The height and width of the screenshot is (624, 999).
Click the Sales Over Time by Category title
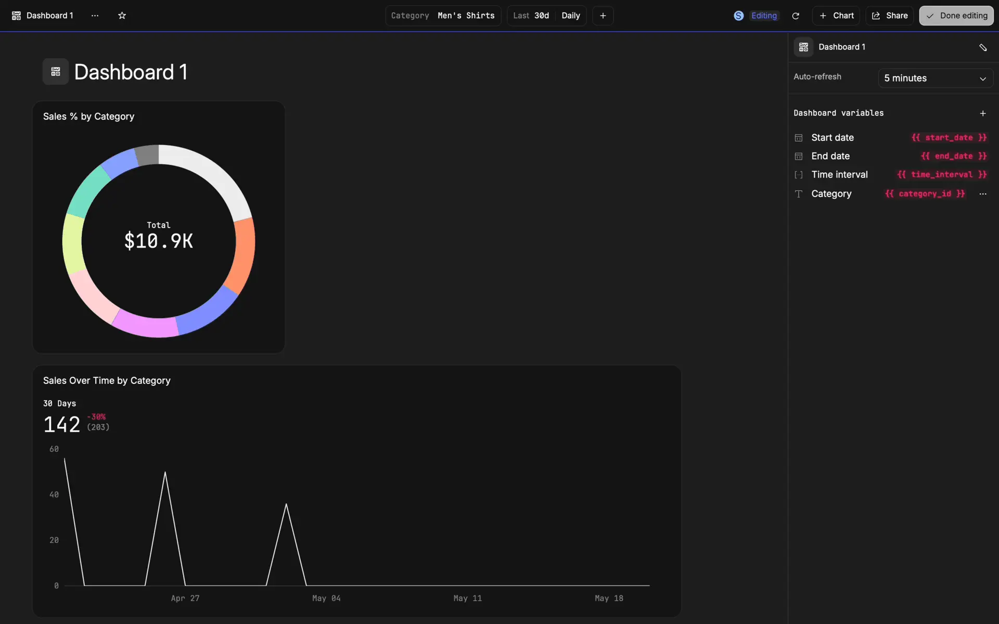[x=107, y=381]
